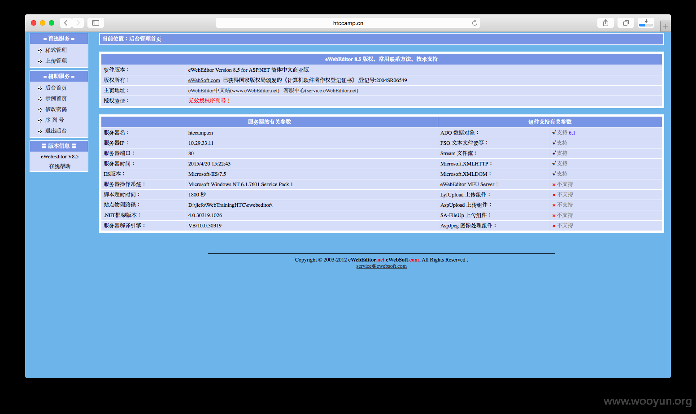Click the green fullscreen window button
Image resolution: width=696 pixels, height=414 pixels.
coord(52,23)
